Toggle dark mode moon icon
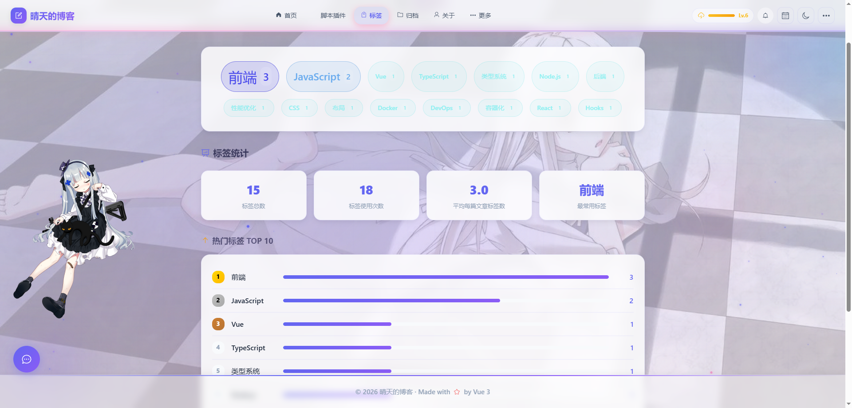Screen dimensions: 852x408 (806, 16)
